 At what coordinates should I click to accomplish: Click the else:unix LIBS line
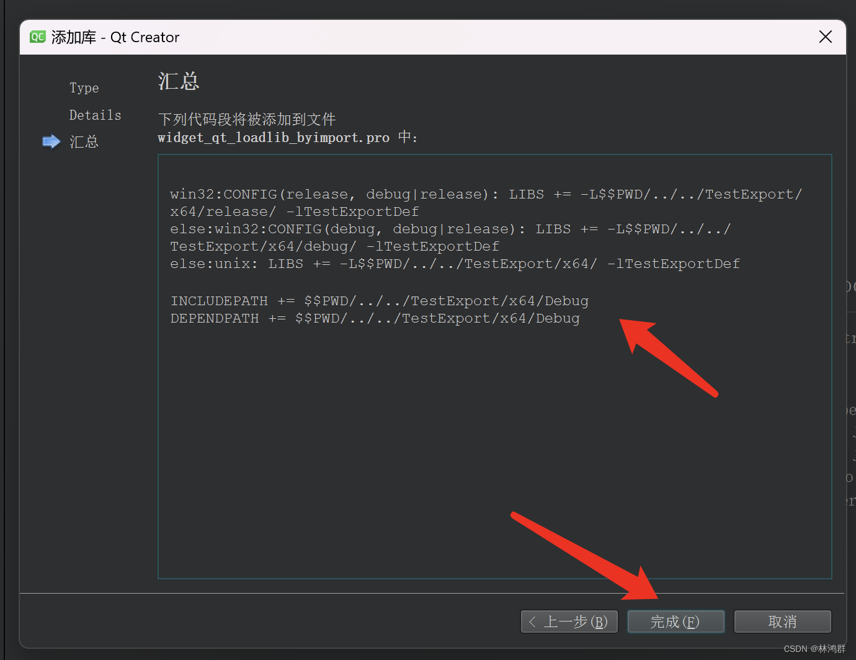pos(455,263)
